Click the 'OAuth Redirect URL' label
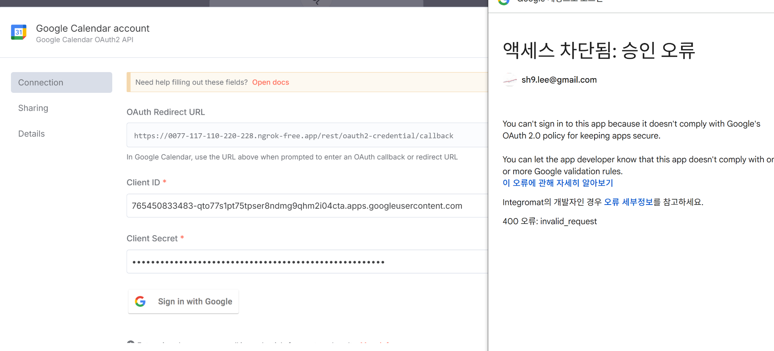 (166, 112)
